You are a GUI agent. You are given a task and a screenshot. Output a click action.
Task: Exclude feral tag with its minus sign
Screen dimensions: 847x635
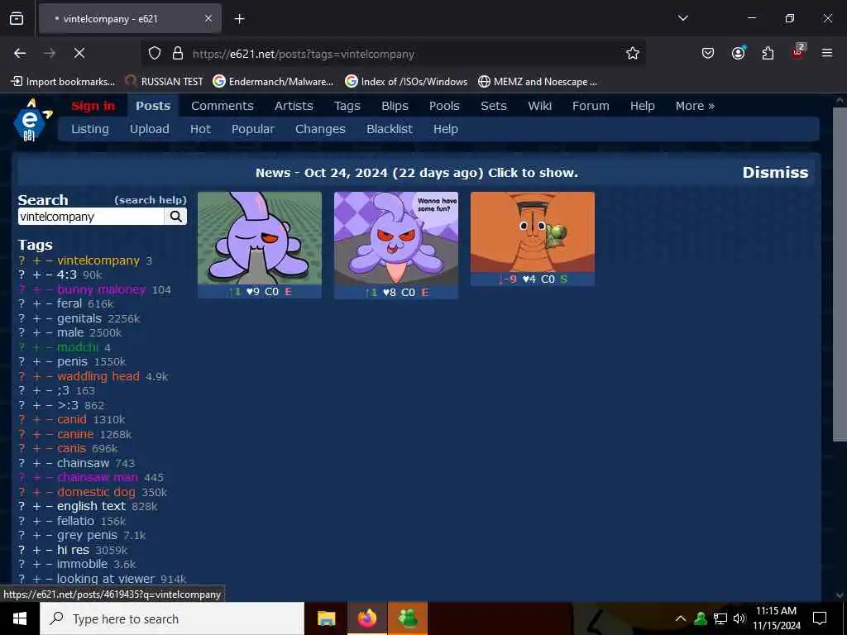[x=49, y=304]
